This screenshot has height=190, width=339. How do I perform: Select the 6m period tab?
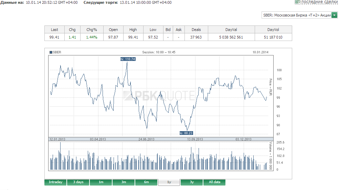tap(146, 182)
